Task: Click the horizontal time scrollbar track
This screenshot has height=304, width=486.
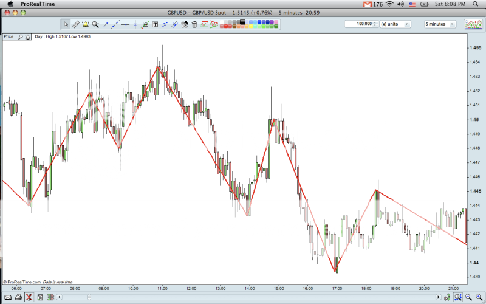Action: 243,297
